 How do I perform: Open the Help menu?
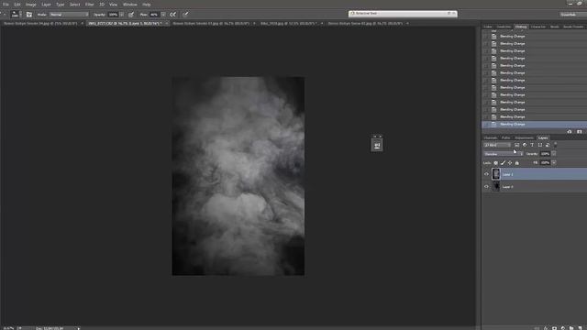click(147, 5)
